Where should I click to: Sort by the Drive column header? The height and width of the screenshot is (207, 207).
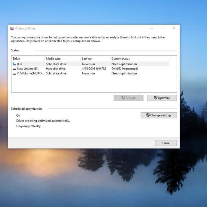click(28, 59)
